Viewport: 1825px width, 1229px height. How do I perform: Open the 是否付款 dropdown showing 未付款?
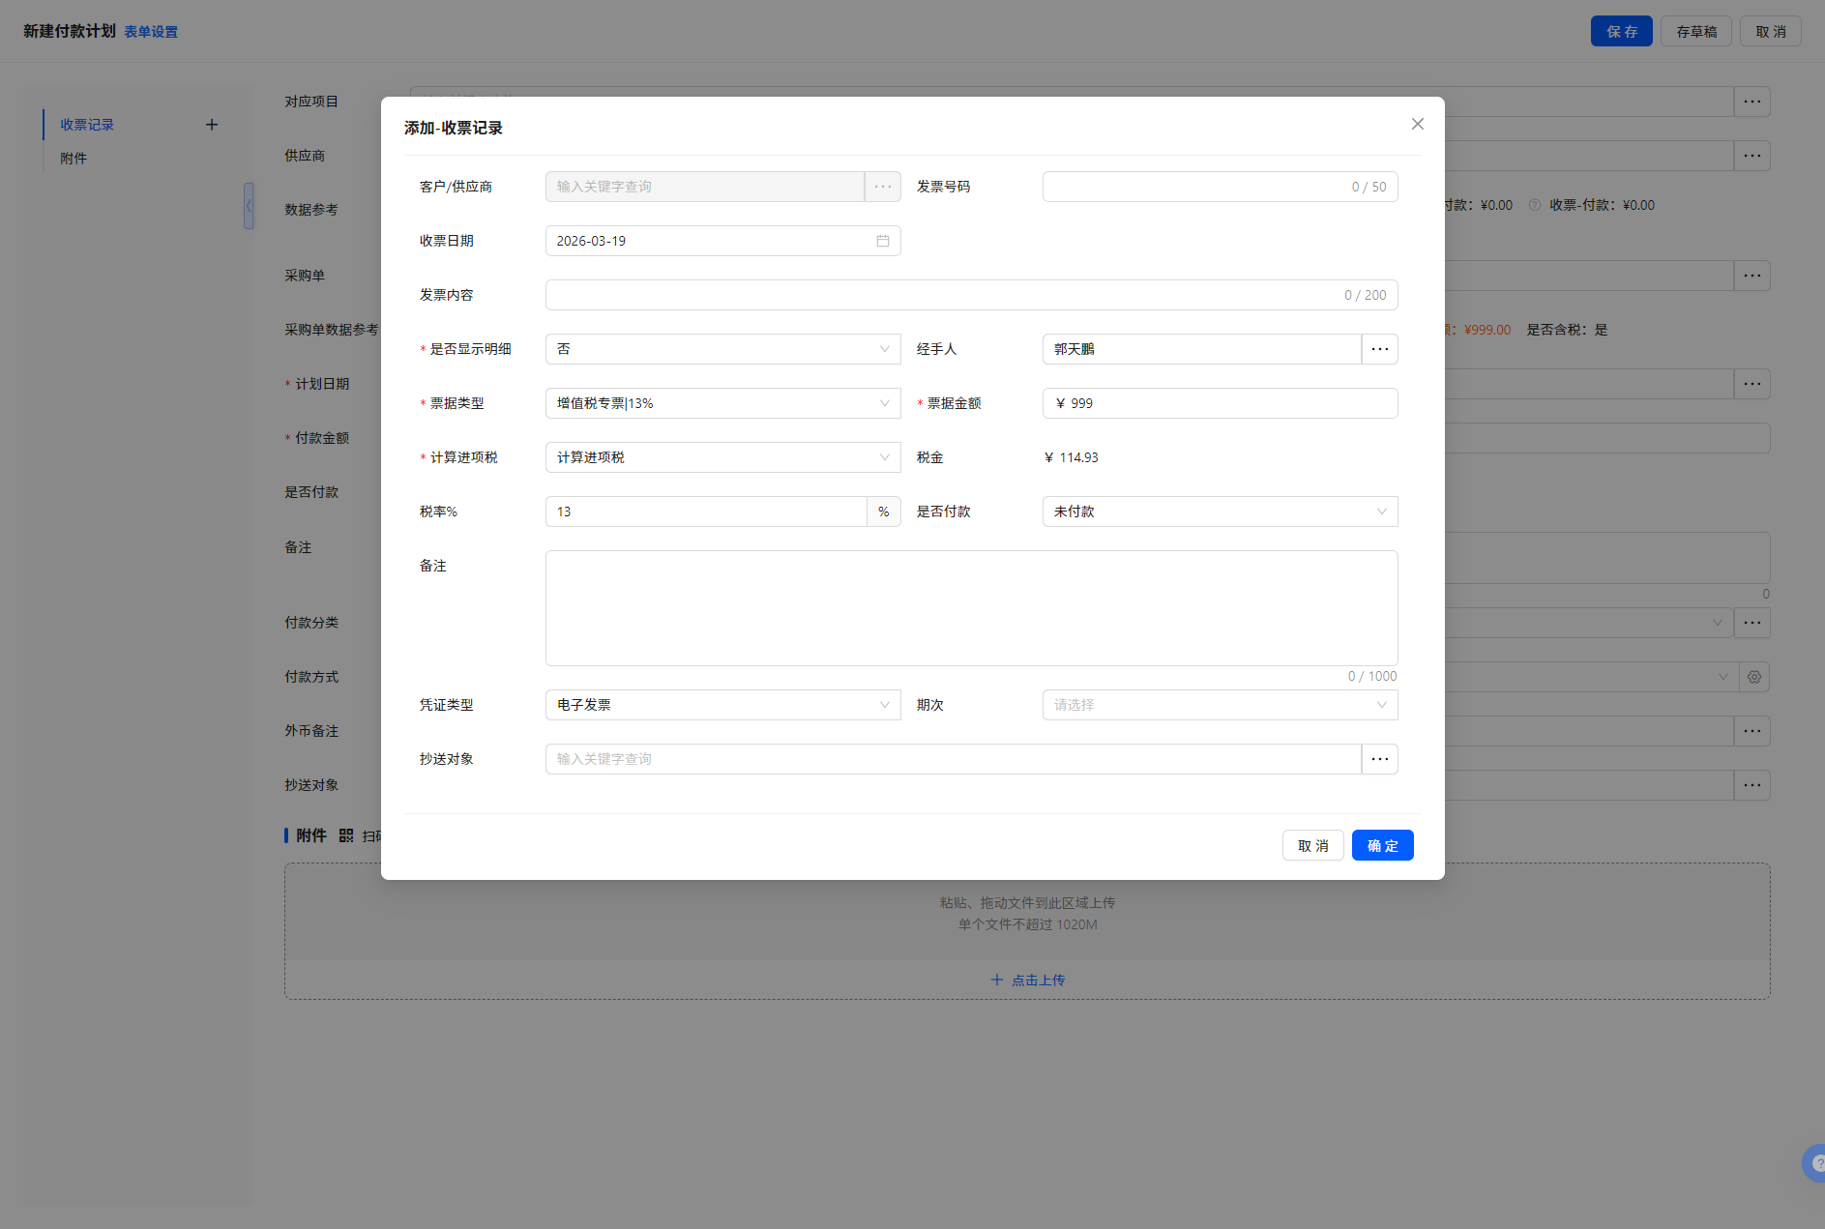click(1219, 512)
